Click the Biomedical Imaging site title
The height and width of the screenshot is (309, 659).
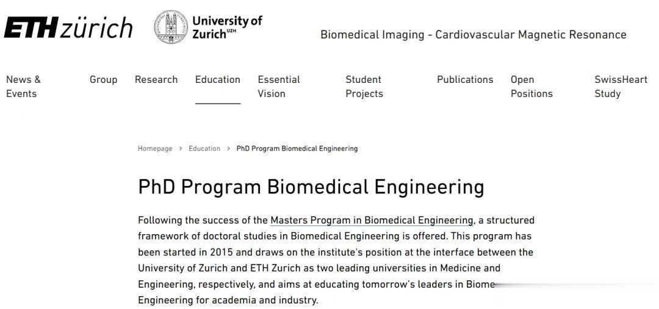473,35
